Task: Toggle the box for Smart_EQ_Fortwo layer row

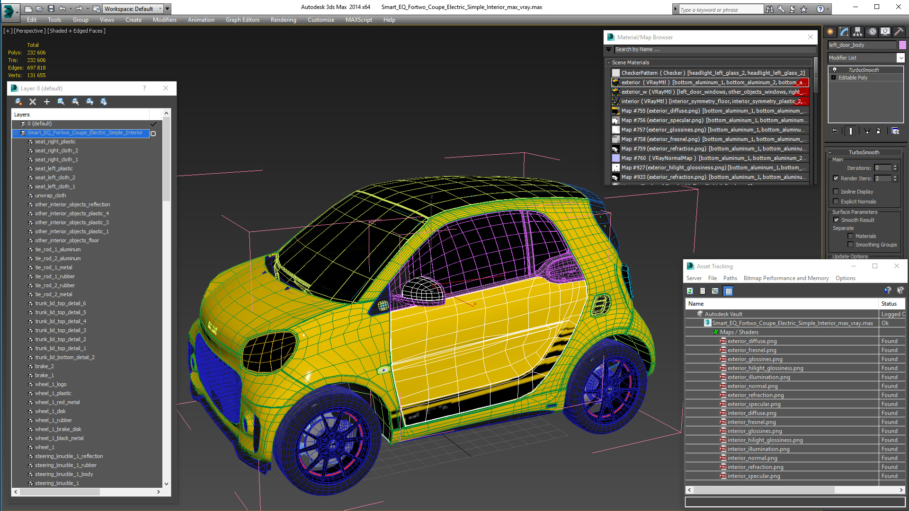Action: pos(153,133)
